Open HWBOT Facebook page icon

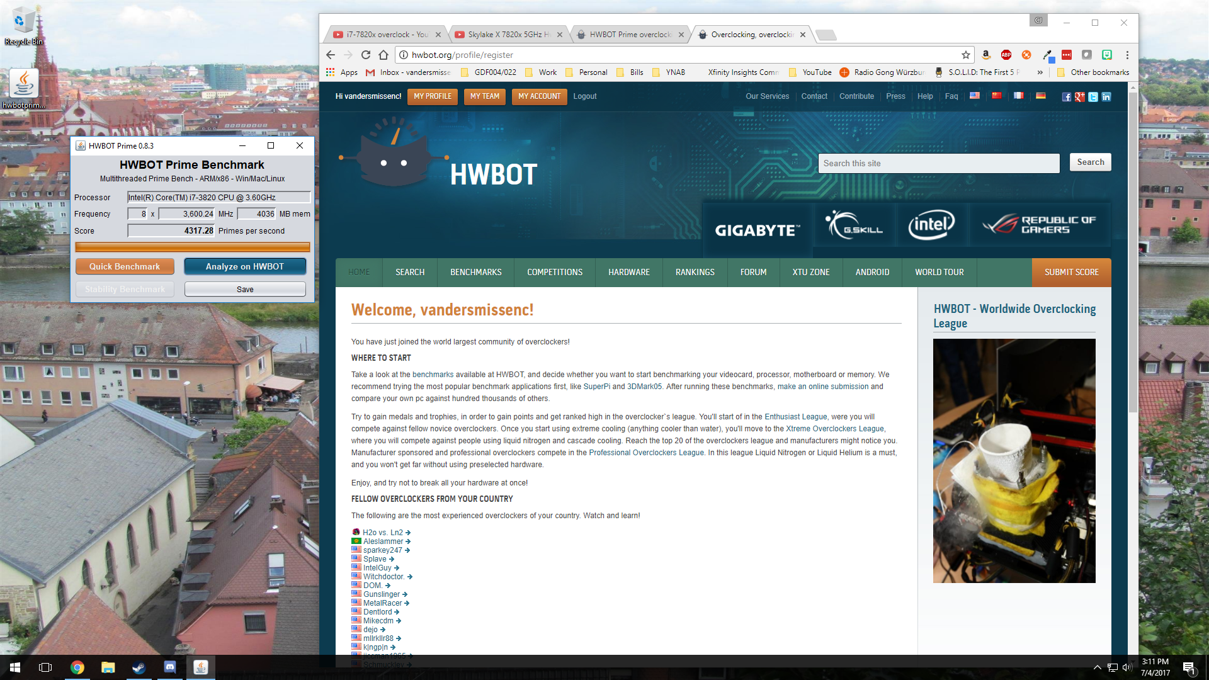[1066, 97]
